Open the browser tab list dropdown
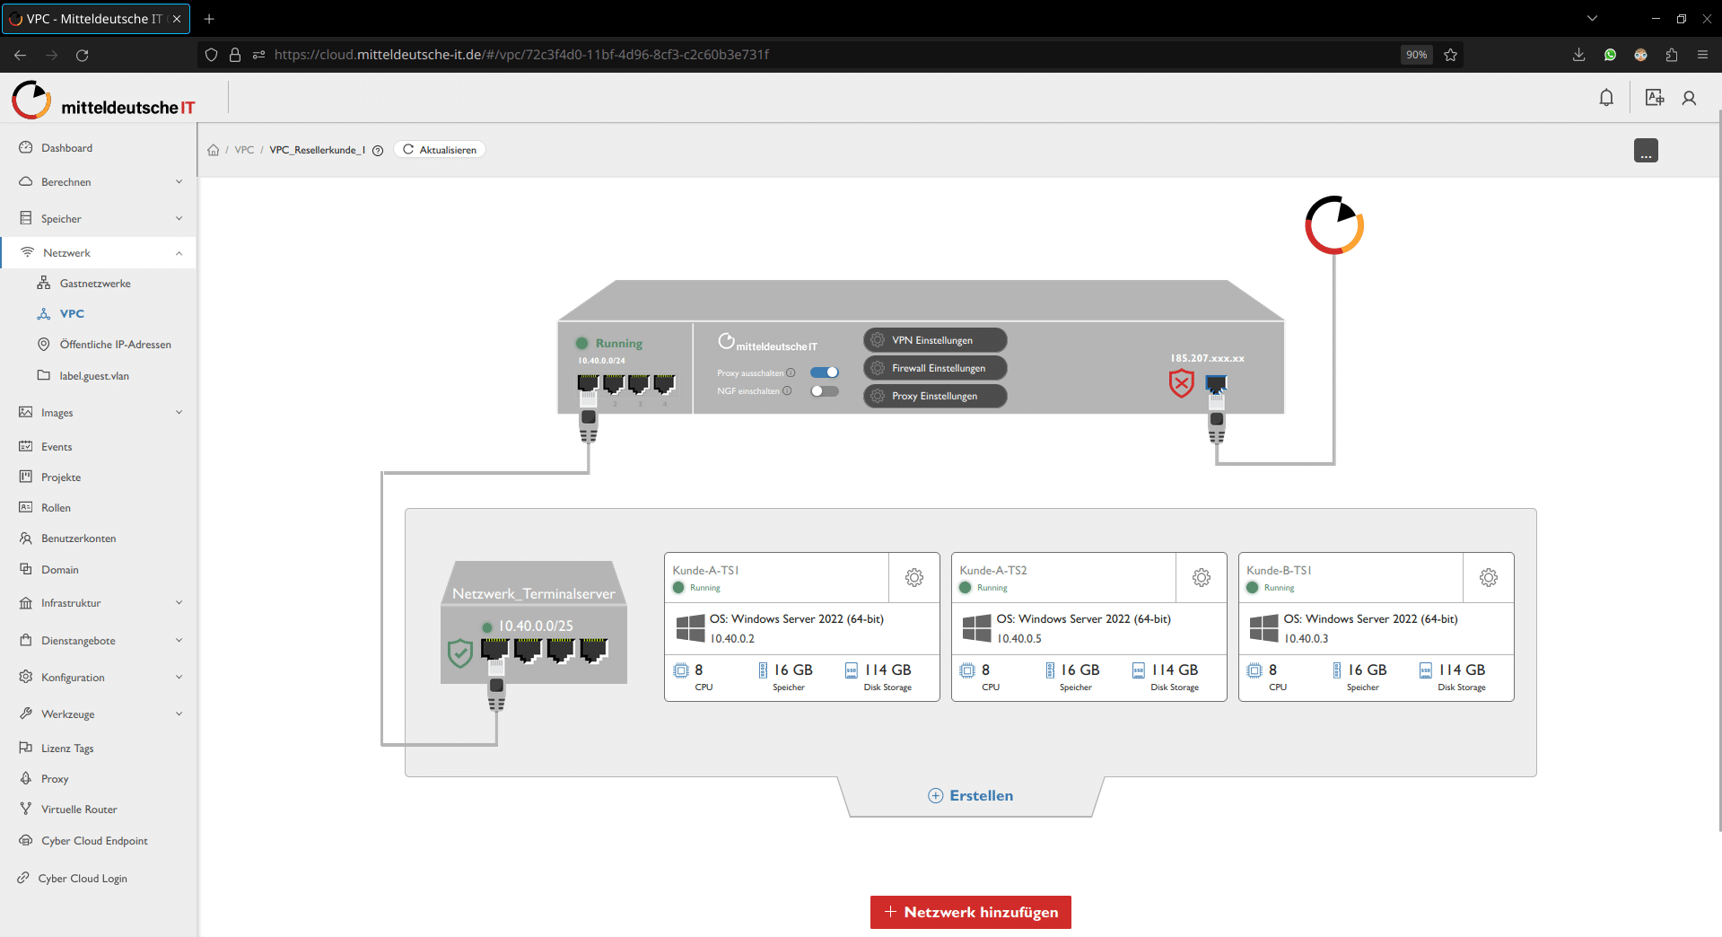The height and width of the screenshot is (937, 1722). coord(1592,19)
